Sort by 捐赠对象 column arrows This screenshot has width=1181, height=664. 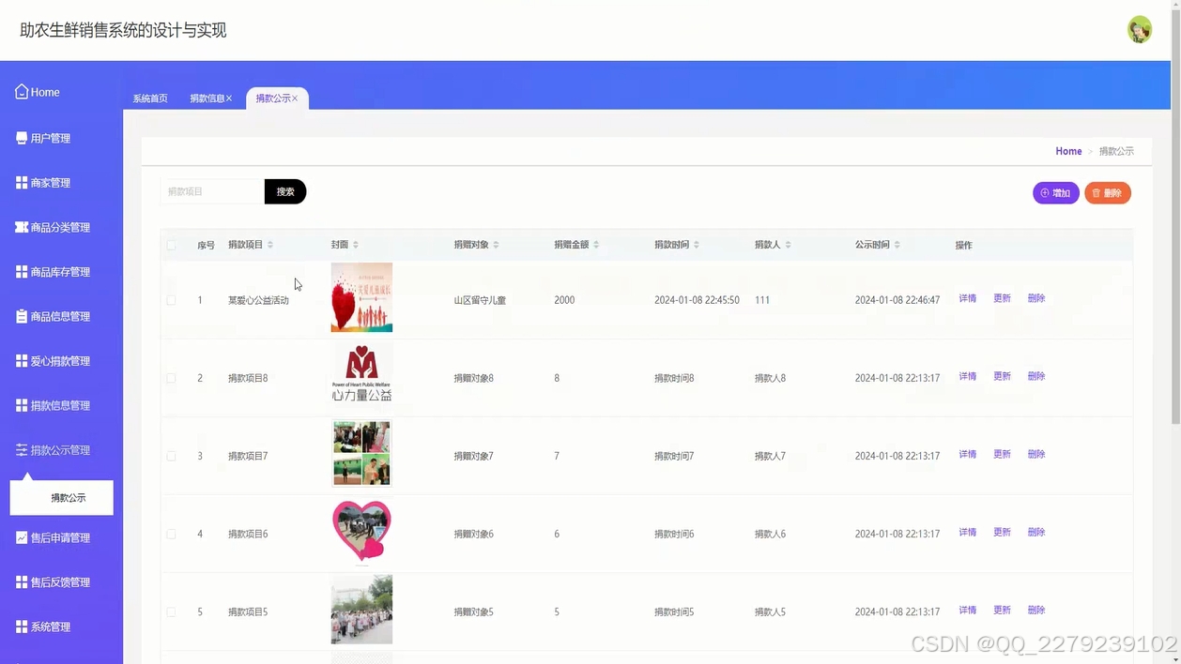(497, 245)
